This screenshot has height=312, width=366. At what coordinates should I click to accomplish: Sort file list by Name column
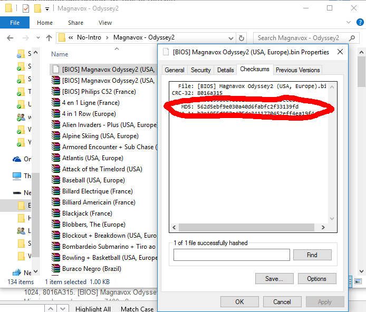(x=60, y=54)
